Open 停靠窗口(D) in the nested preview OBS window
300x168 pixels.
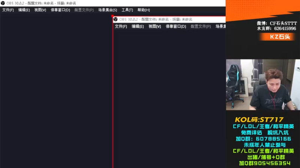coord(176,27)
